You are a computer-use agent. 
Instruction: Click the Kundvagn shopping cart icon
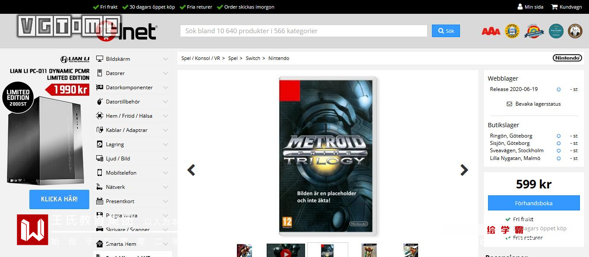click(554, 7)
